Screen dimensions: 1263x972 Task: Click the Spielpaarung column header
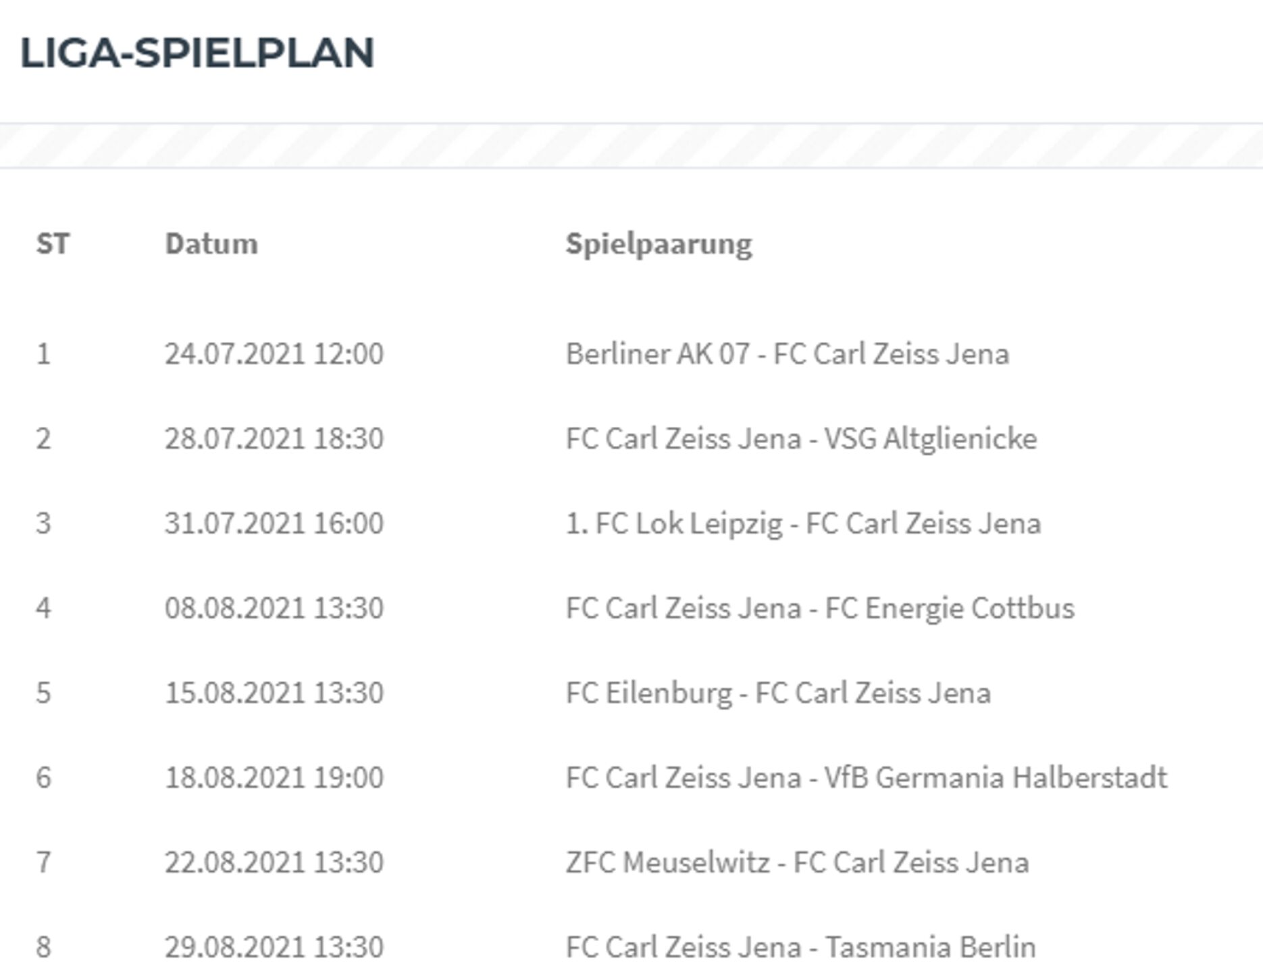click(x=659, y=244)
